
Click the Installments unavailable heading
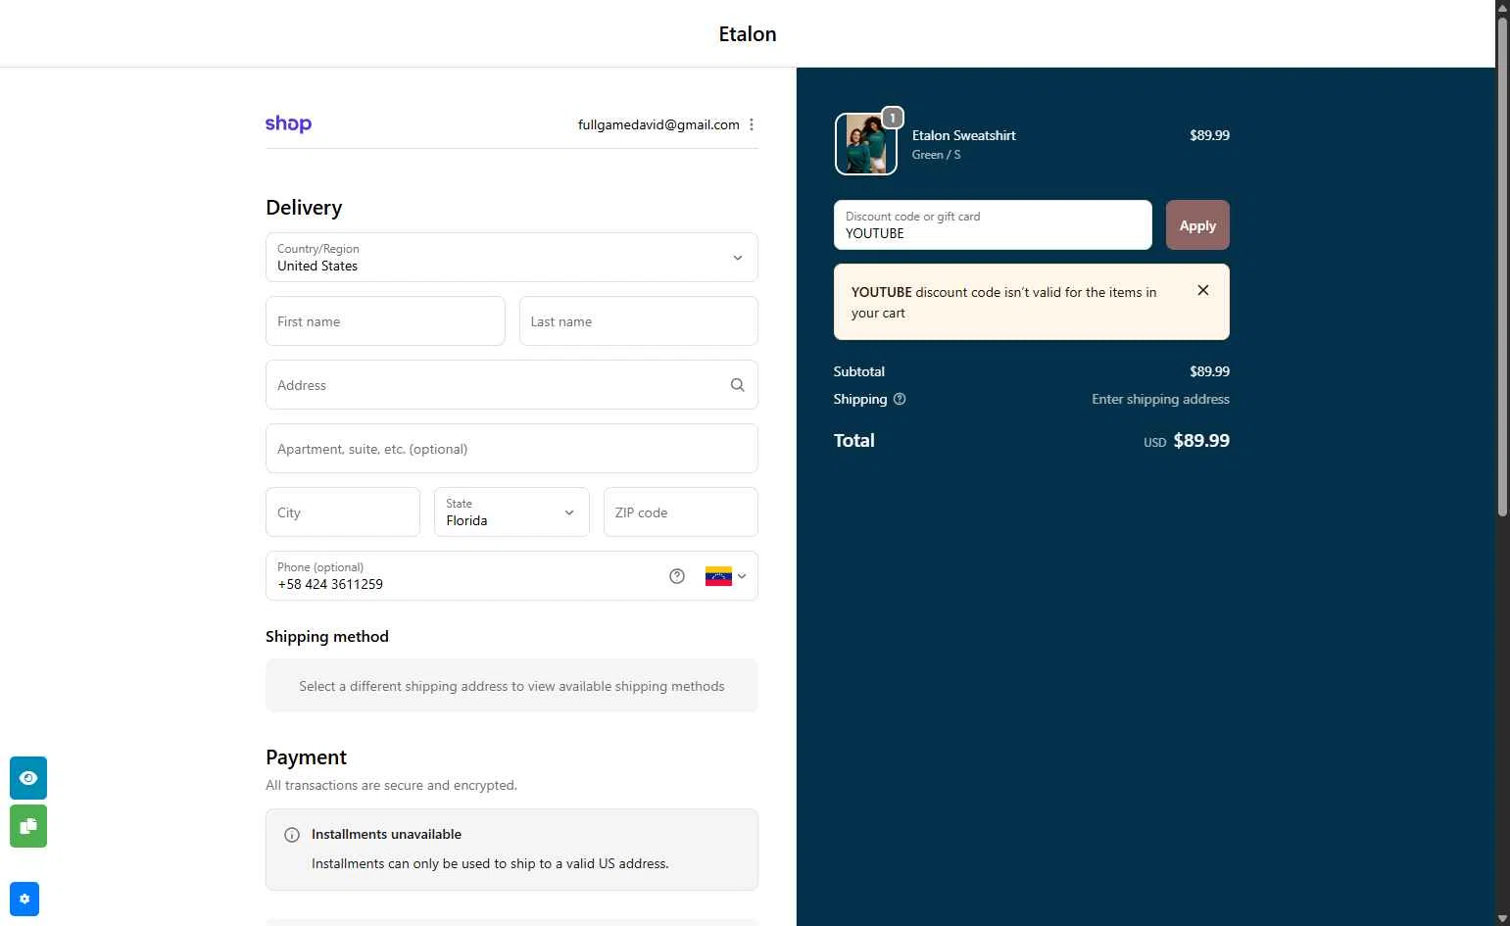point(386,835)
